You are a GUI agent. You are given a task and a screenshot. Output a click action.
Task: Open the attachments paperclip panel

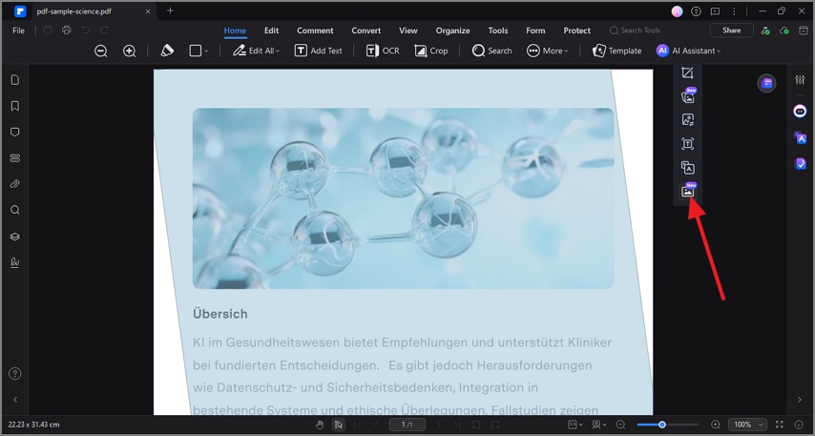[x=15, y=184]
